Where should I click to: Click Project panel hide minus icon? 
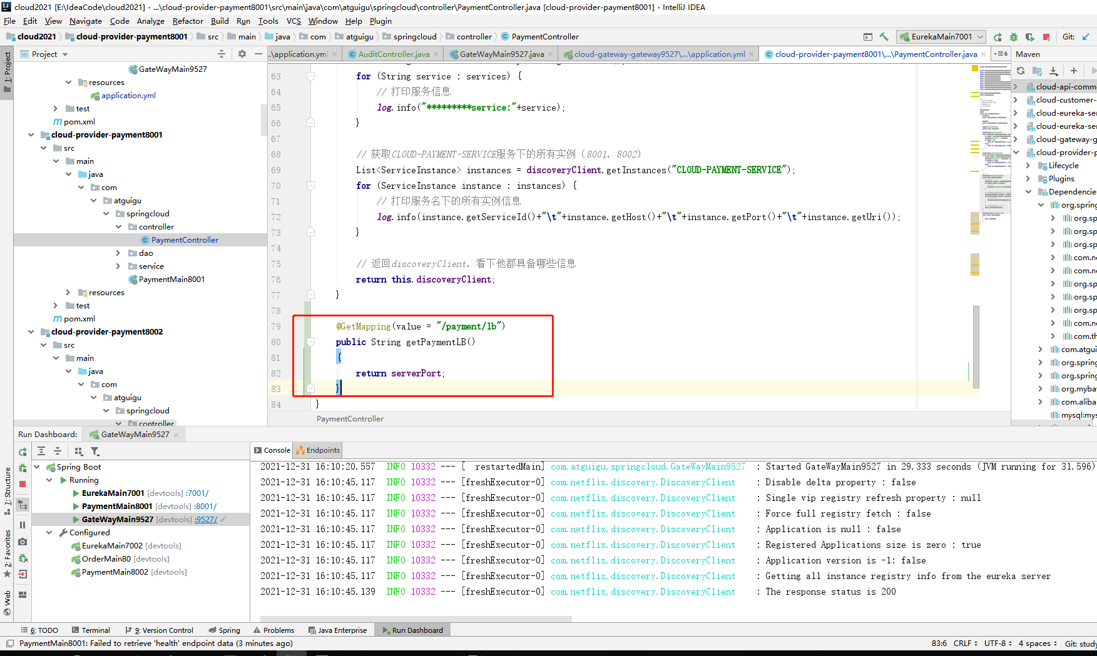[258, 54]
